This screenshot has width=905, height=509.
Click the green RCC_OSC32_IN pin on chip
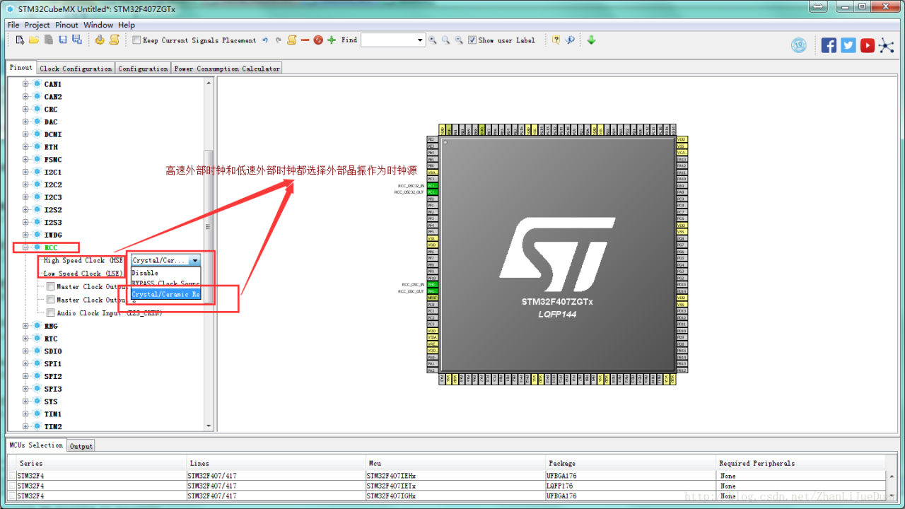(x=432, y=186)
